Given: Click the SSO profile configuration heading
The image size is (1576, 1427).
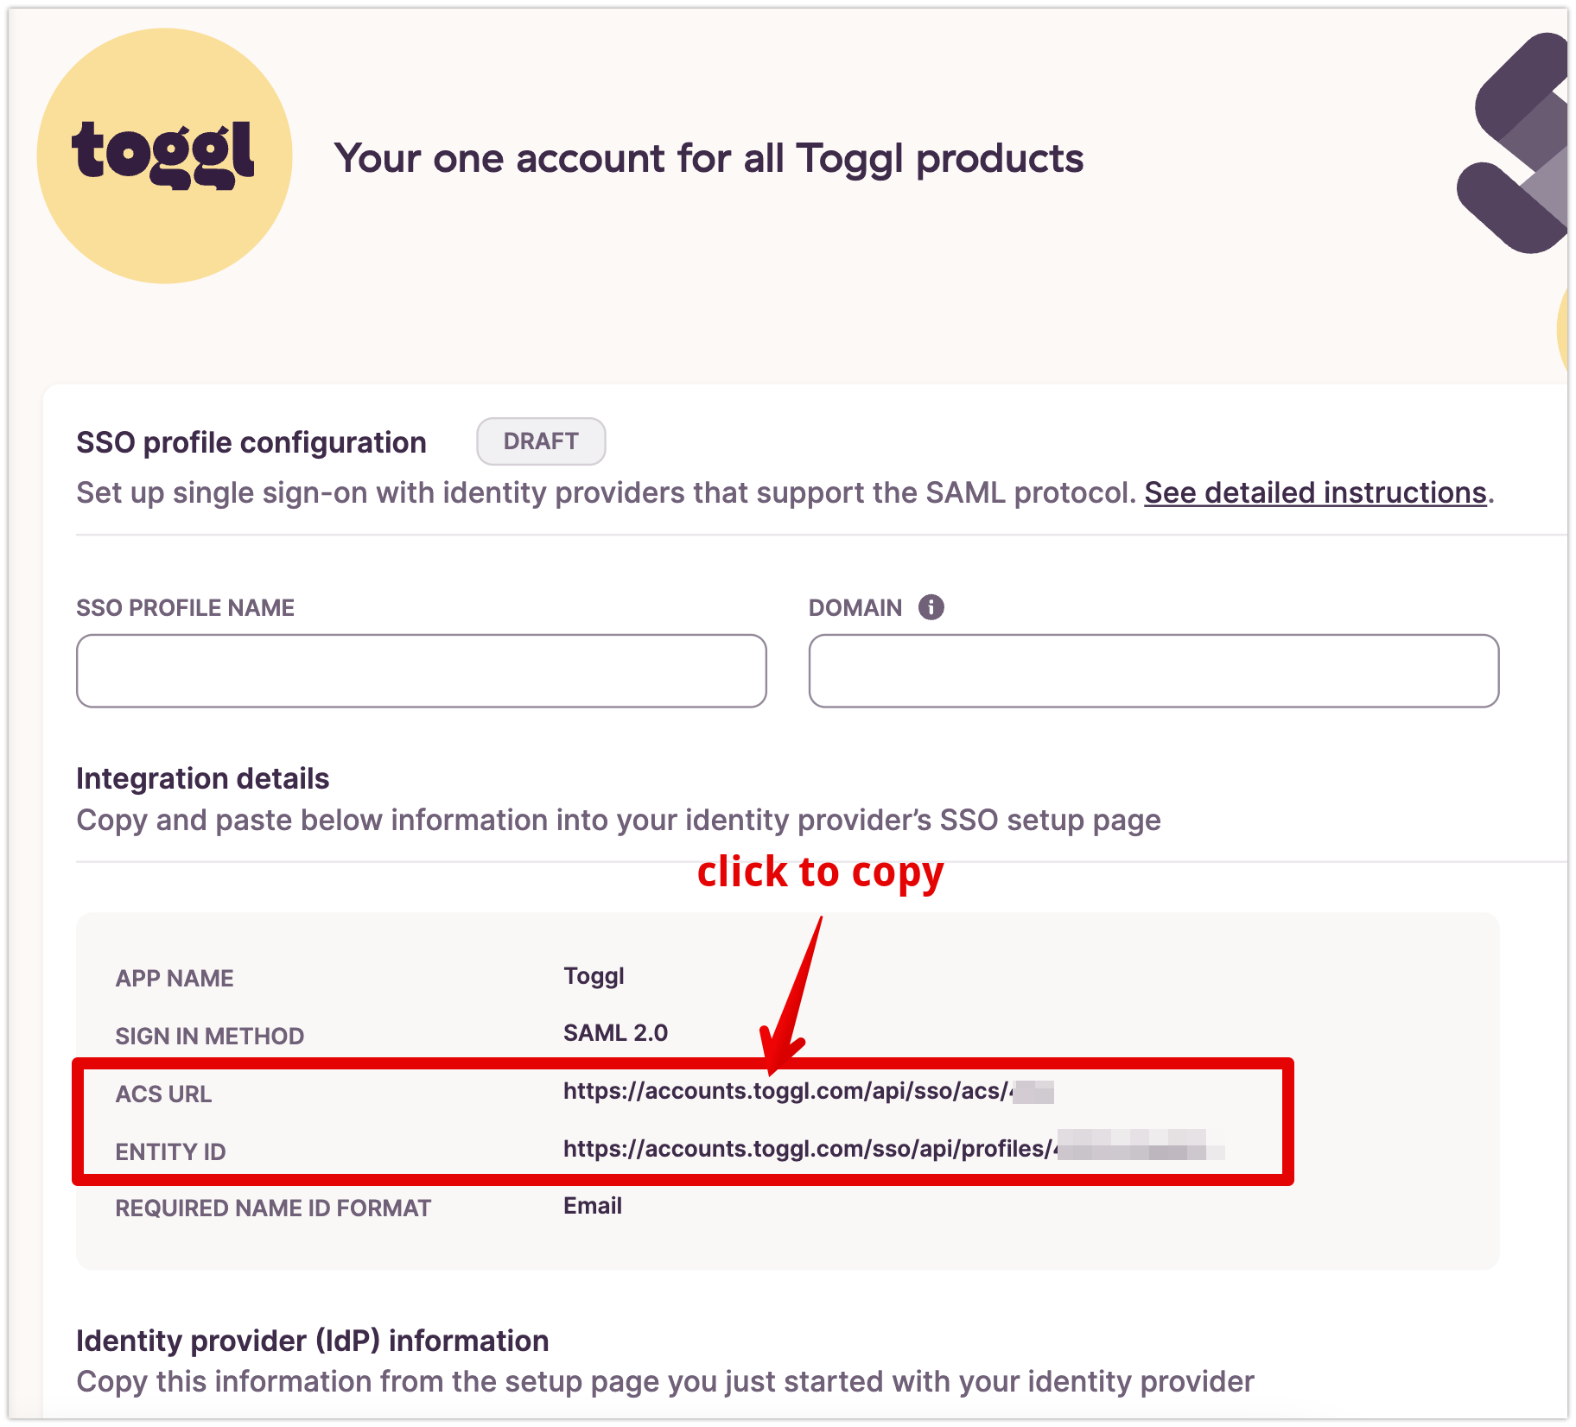Looking at the screenshot, I should click(x=251, y=442).
